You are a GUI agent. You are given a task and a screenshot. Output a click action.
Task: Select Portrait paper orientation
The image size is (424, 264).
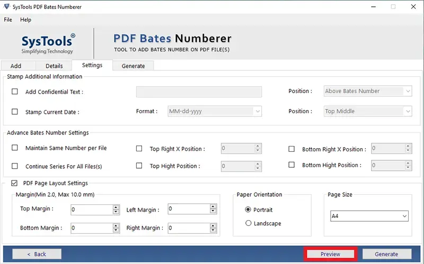(248, 210)
